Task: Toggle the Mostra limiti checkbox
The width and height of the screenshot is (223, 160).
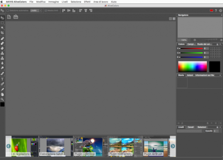Action: [46, 11]
